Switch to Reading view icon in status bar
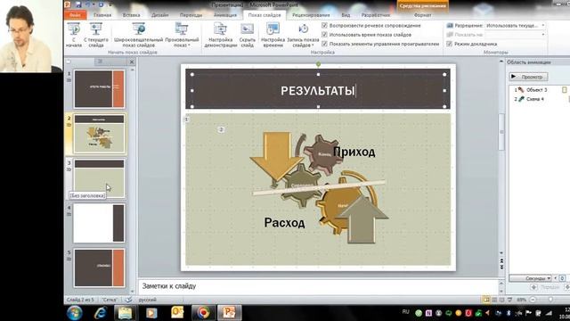The height and width of the screenshot is (321, 570). (x=501, y=300)
